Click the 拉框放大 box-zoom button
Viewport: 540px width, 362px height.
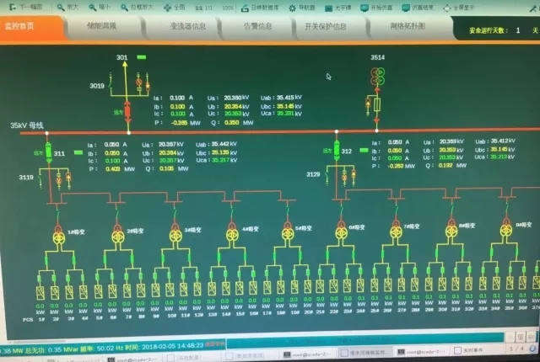pos(132,6)
